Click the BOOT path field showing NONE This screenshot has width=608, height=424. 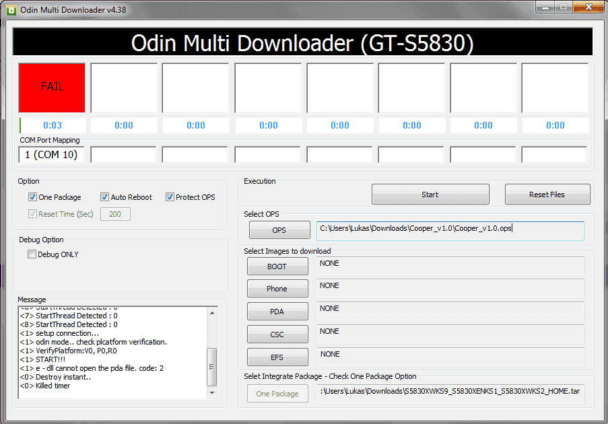[450, 266]
